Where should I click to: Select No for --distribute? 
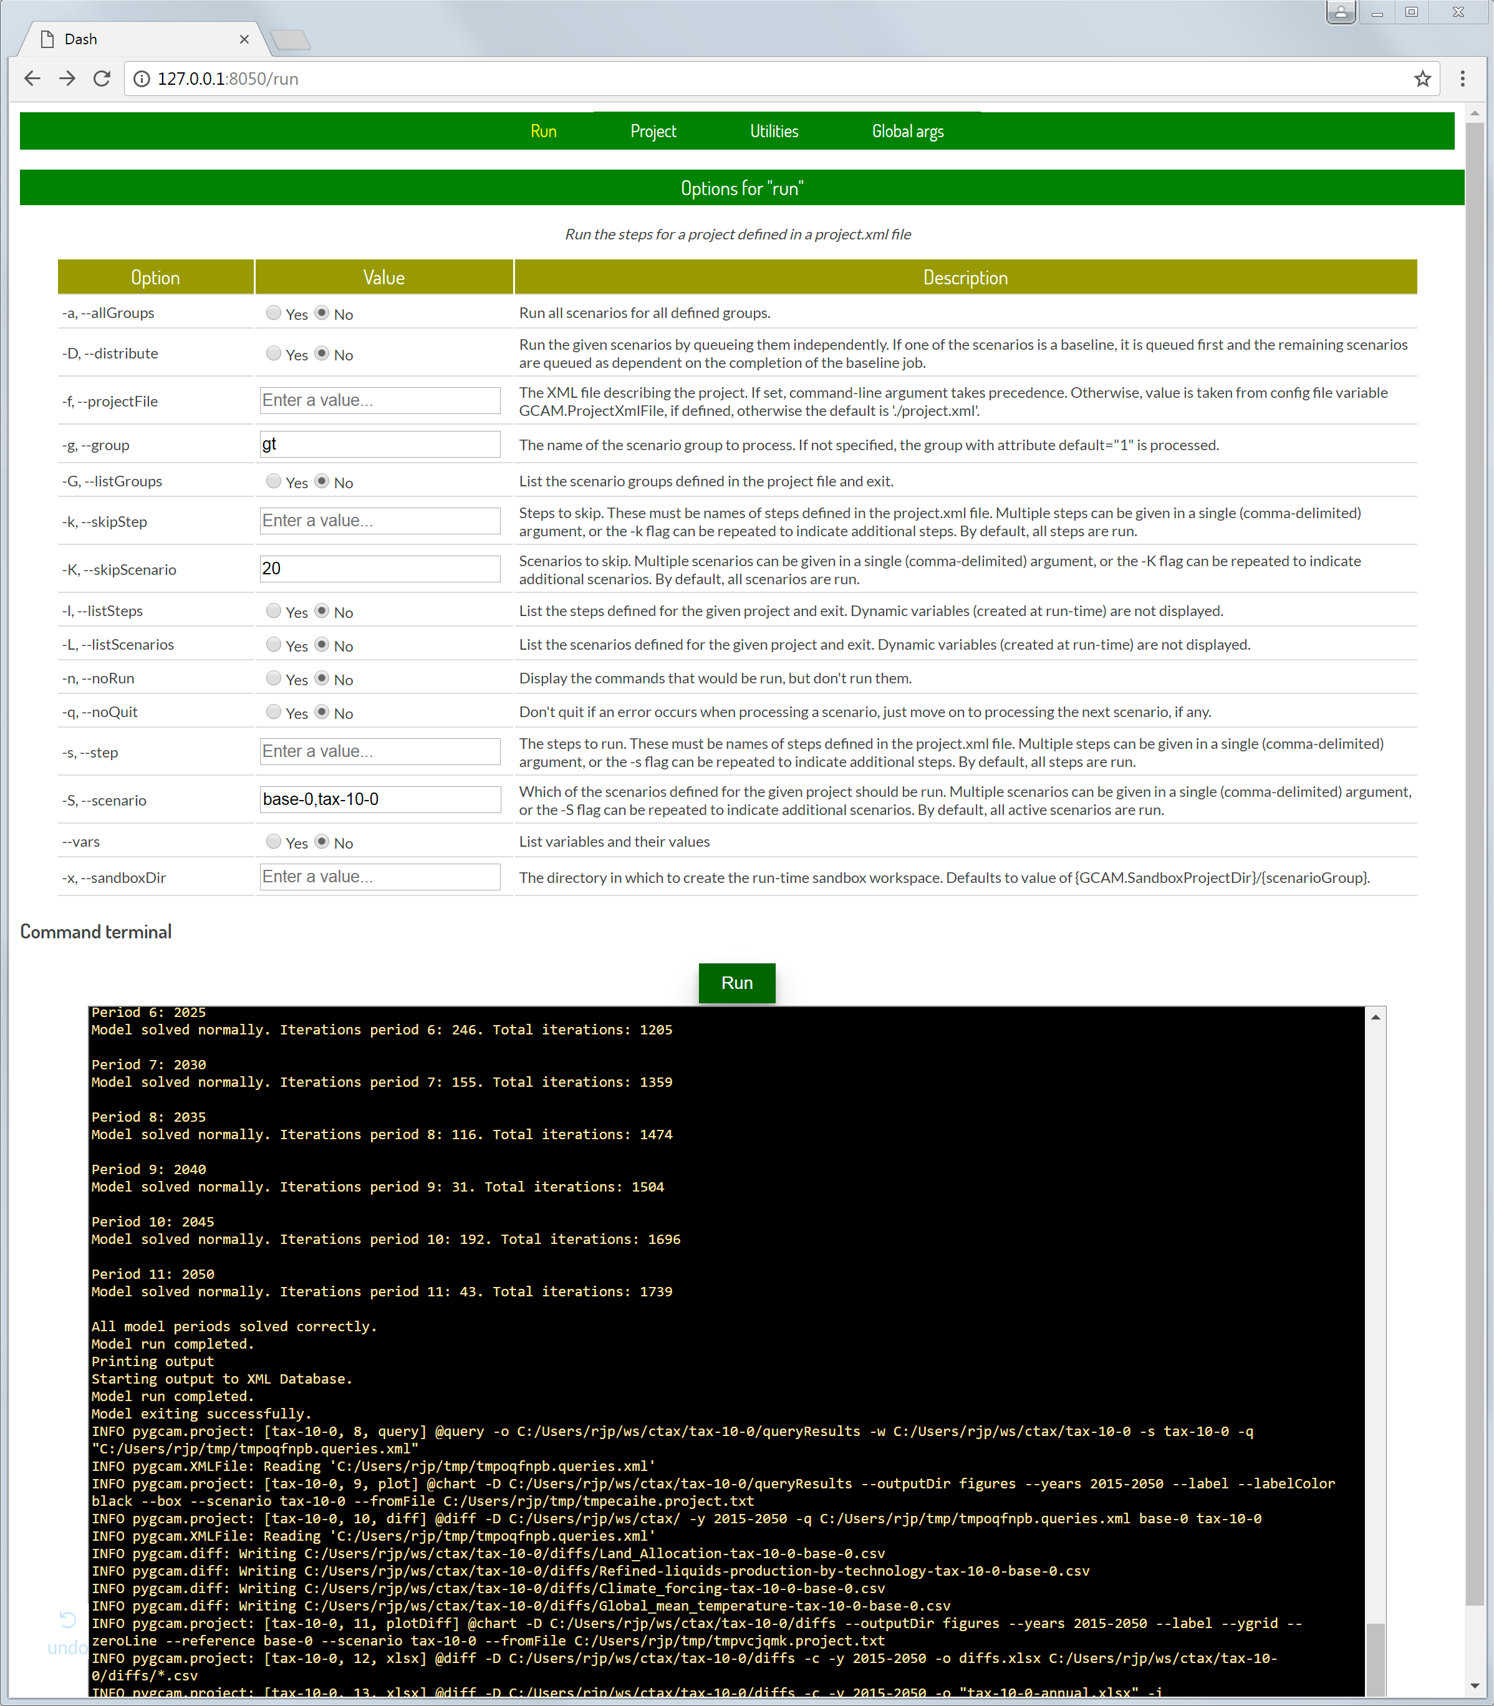point(322,354)
